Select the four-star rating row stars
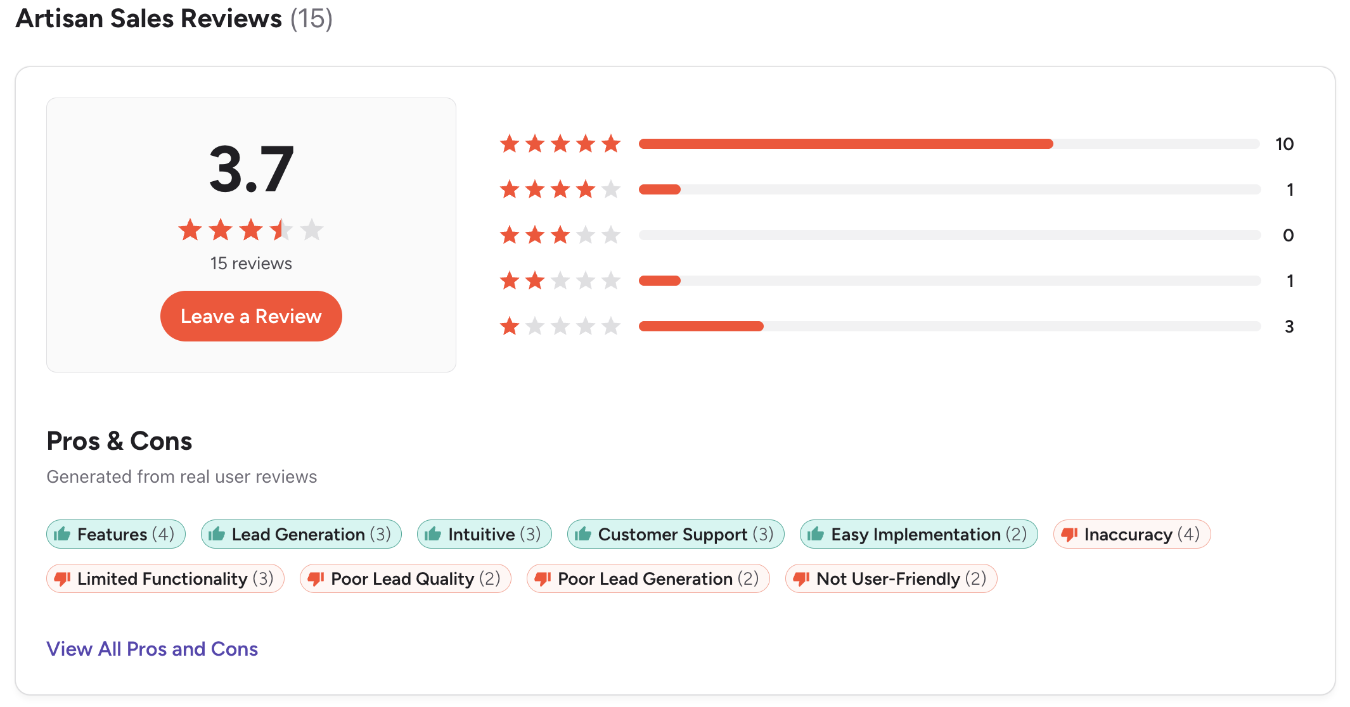The width and height of the screenshot is (1350, 707). click(x=560, y=189)
